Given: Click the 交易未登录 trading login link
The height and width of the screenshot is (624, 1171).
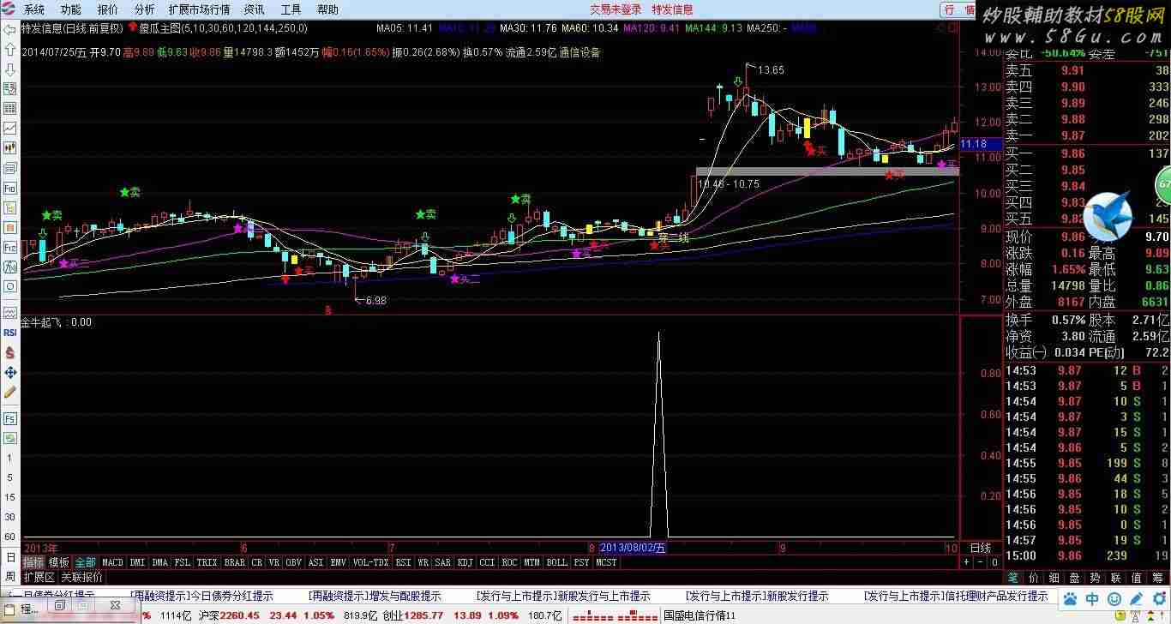Looking at the screenshot, I should 616,9.
